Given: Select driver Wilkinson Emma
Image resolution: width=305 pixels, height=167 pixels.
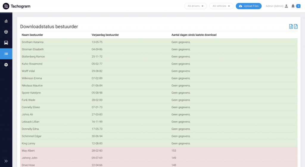Looking at the screenshot, I should point(32,78).
